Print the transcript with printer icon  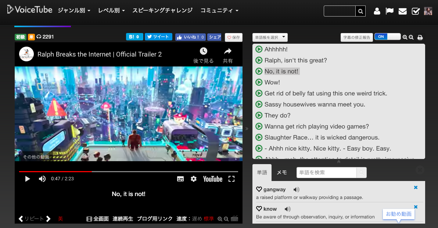420,37
